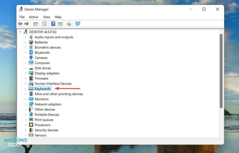
Task: Select the Human Interface Devices entry
Action: (x=53, y=84)
